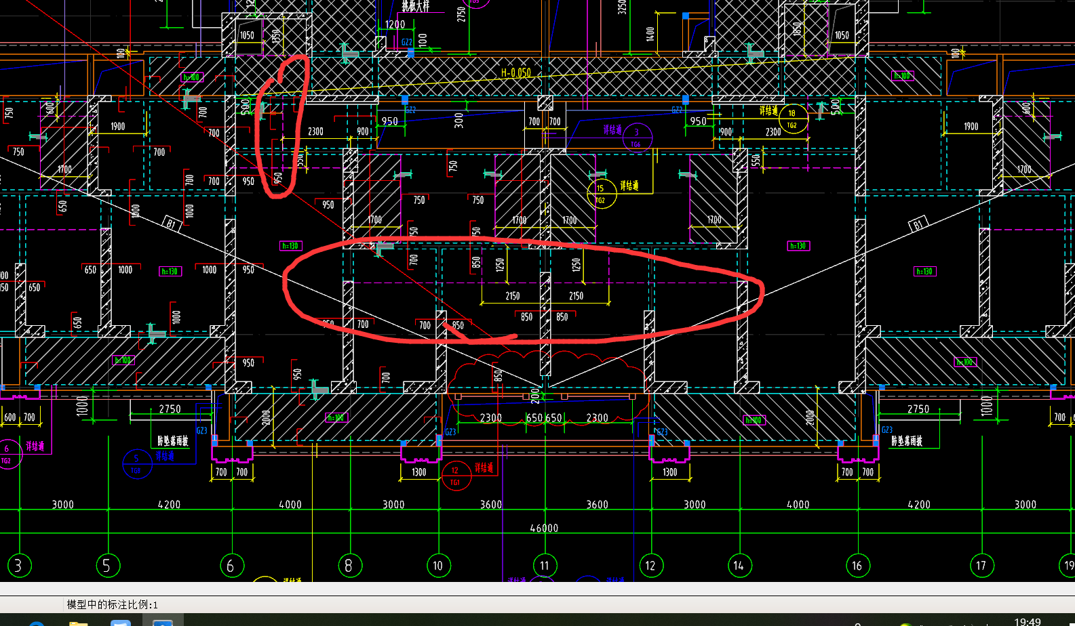
Task: Pick the axis bubble labeled 10
Action: pos(437,565)
